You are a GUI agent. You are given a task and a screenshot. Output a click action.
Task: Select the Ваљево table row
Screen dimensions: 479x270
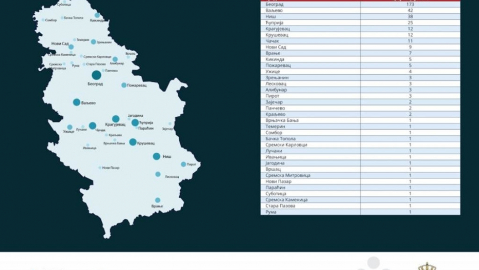(x=360, y=10)
